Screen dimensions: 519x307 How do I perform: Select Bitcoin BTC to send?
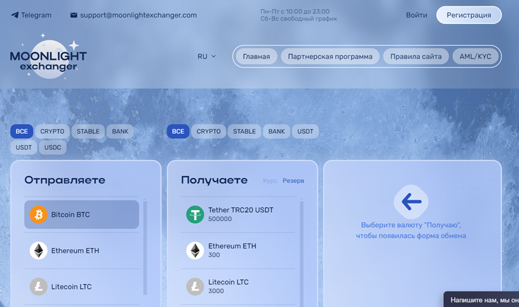82,215
